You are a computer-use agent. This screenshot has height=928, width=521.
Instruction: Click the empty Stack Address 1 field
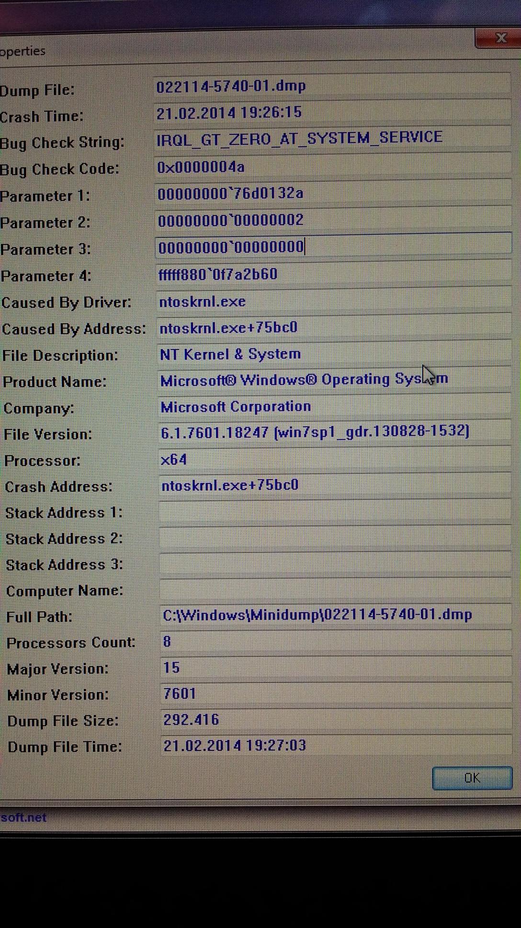(336, 512)
